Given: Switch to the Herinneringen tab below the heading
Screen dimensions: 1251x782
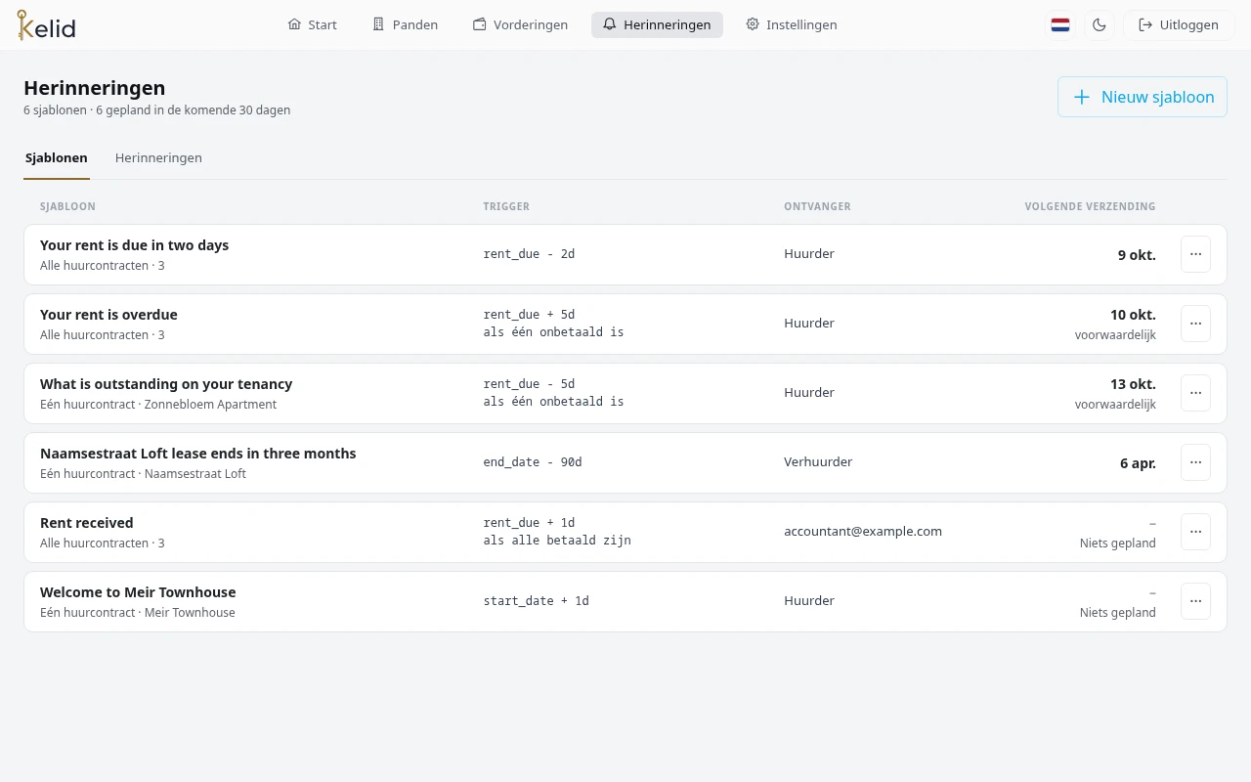Looking at the screenshot, I should click(158, 157).
